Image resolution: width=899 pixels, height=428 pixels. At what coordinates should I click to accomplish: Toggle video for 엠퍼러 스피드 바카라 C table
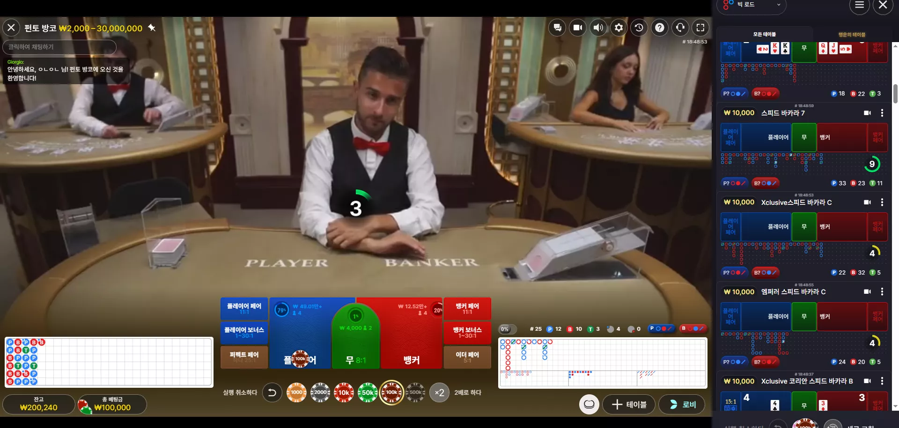click(x=867, y=291)
